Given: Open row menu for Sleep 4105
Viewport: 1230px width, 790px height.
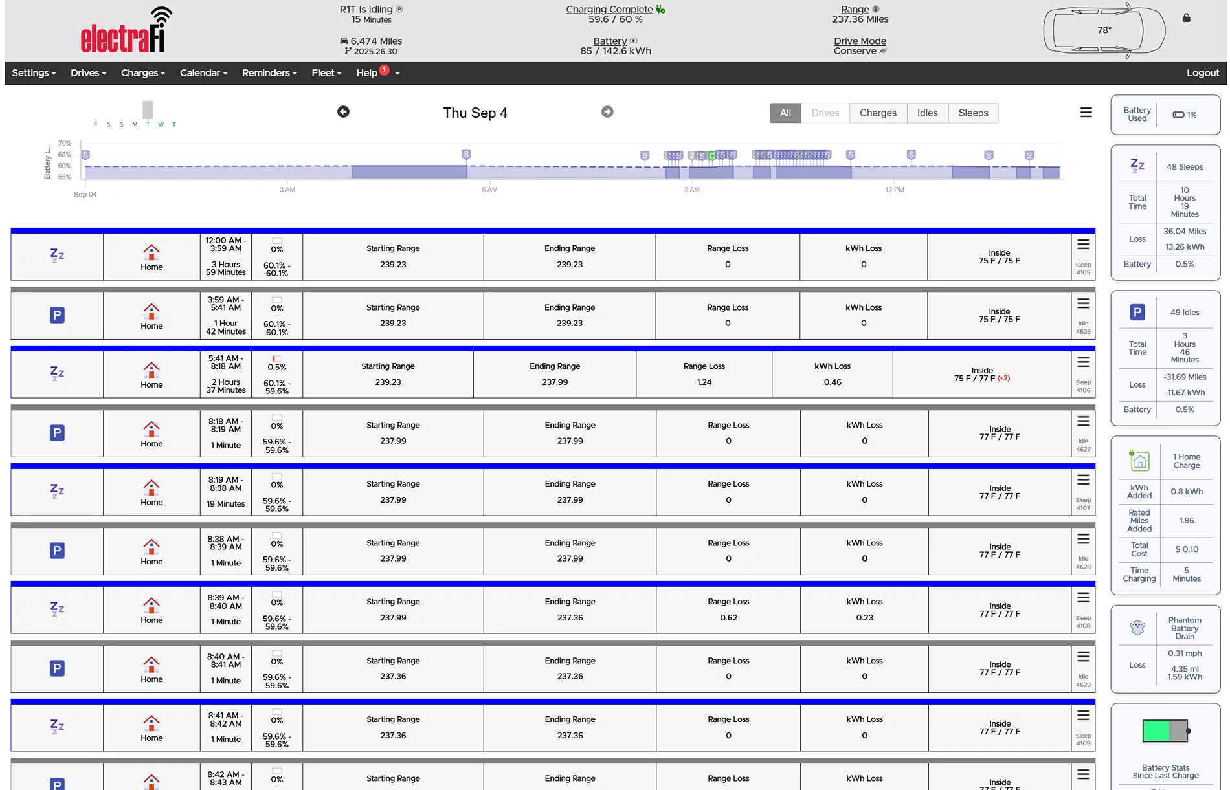Looking at the screenshot, I should point(1083,245).
